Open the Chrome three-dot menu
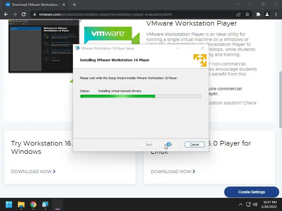Image resolution: width=282 pixels, height=211 pixels. [276, 14]
